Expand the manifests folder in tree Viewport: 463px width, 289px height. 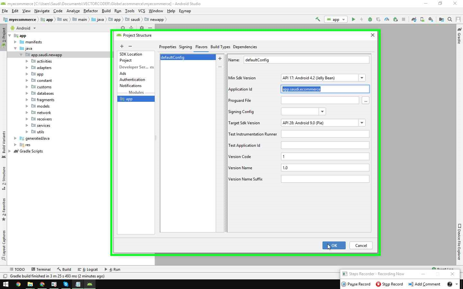click(x=15, y=42)
